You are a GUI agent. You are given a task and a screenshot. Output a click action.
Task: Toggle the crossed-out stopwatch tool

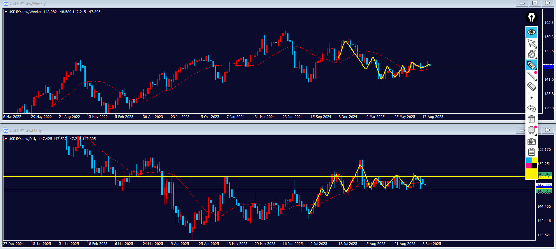[x=532, y=54]
